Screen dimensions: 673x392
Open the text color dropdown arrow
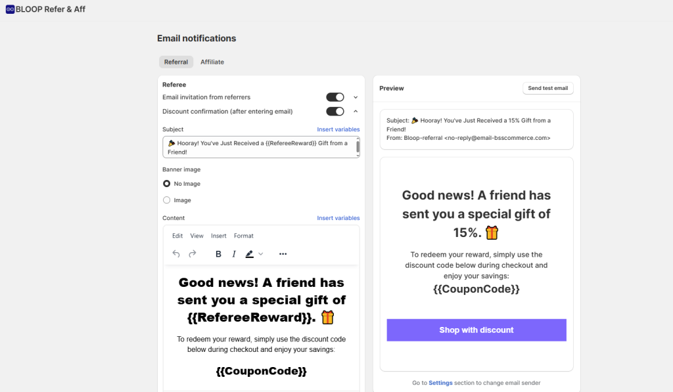point(261,254)
